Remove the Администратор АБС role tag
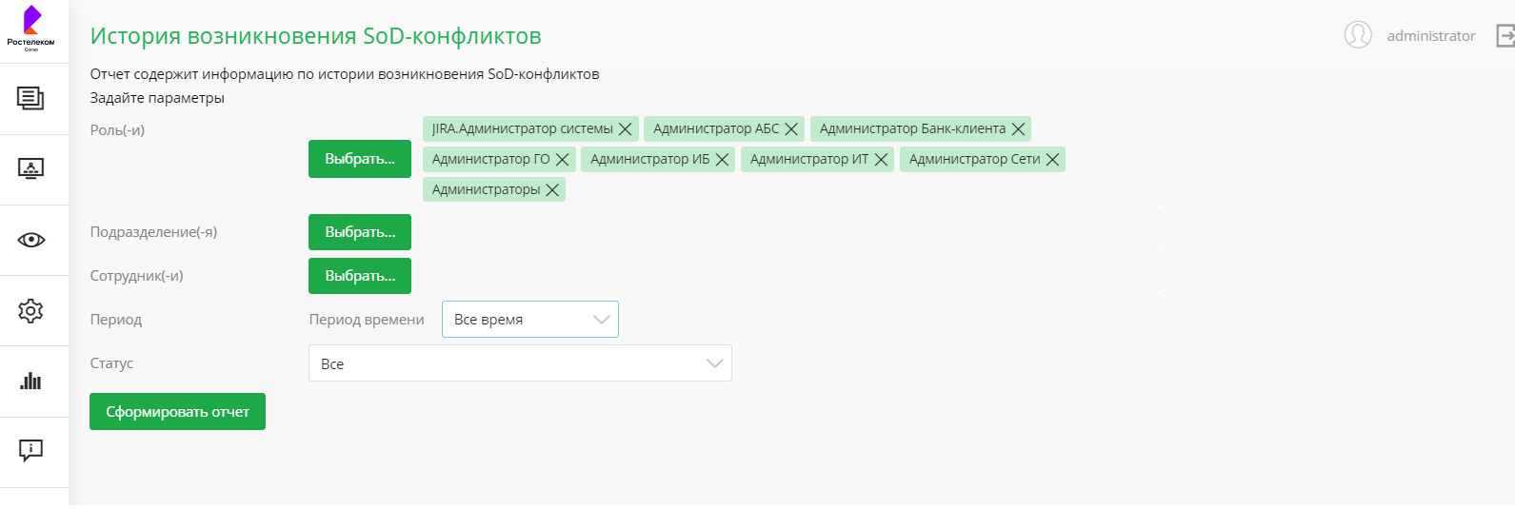 791,129
